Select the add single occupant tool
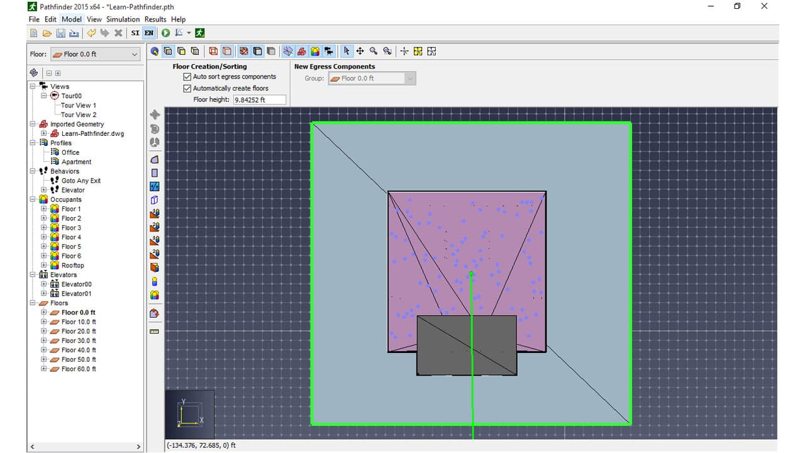Screen dimensions: 805x453 155,282
